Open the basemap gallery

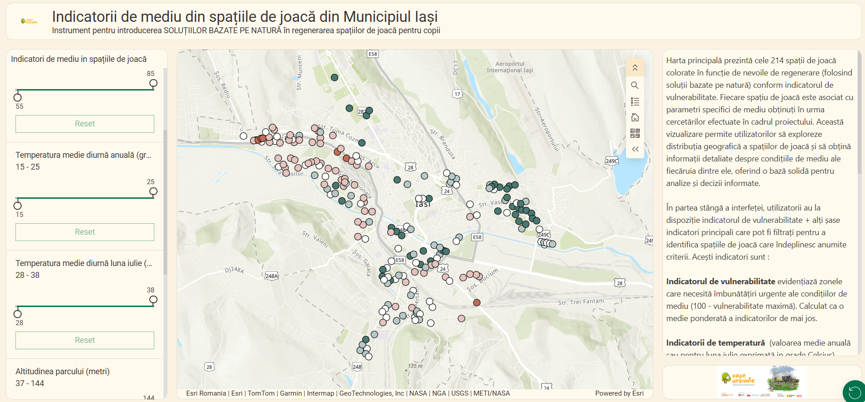635,133
